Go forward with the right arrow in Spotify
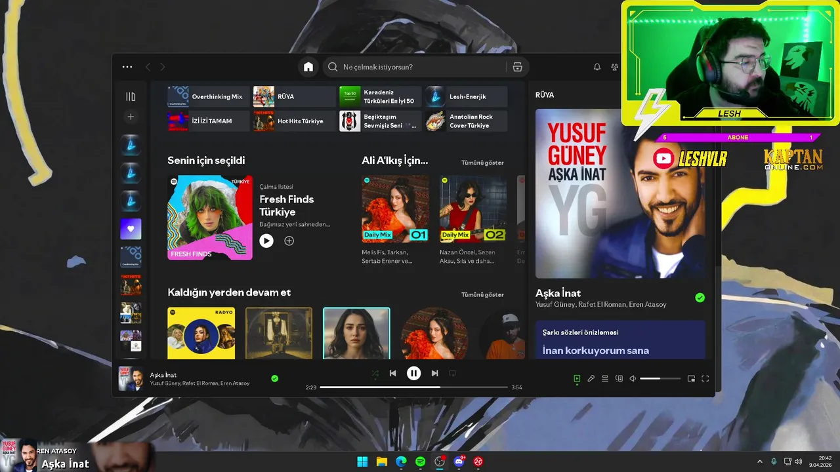This screenshot has width=840, height=472. [x=163, y=67]
